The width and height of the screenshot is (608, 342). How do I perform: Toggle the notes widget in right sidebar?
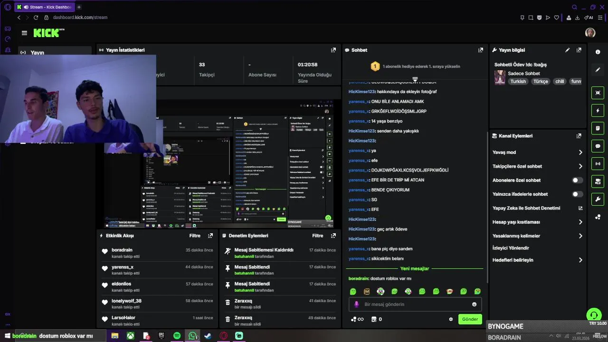coord(598,128)
